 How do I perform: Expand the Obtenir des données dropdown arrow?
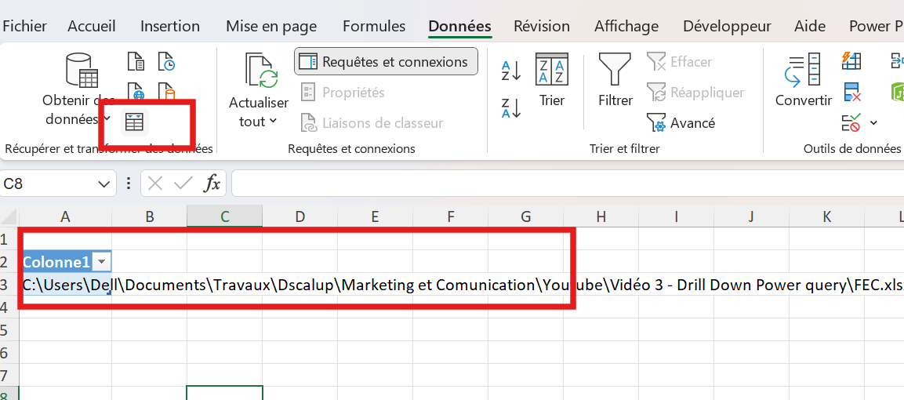[108, 119]
